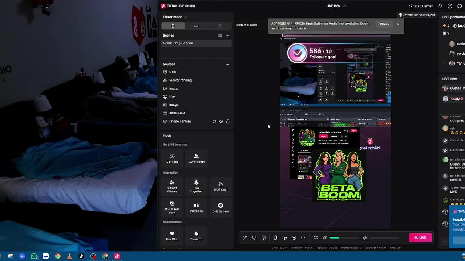The image size is (465, 261).
Task: Select the NeonLight | General scene
Action: (x=196, y=43)
